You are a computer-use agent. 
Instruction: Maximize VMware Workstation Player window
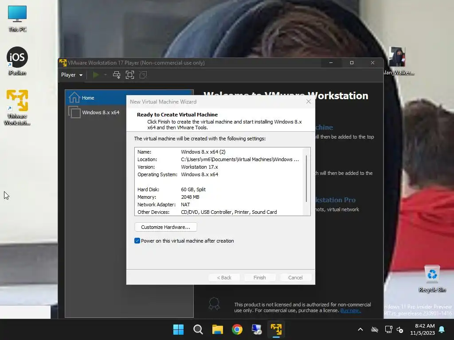pos(352,63)
